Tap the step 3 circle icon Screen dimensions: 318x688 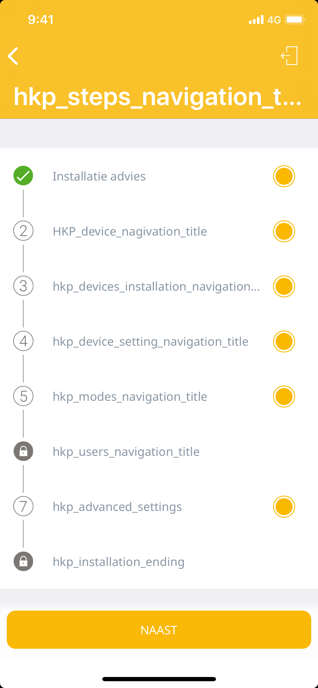click(23, 286)
